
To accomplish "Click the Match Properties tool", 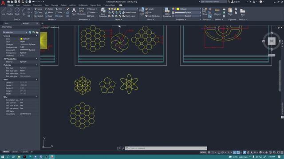I will click(167, 12).
